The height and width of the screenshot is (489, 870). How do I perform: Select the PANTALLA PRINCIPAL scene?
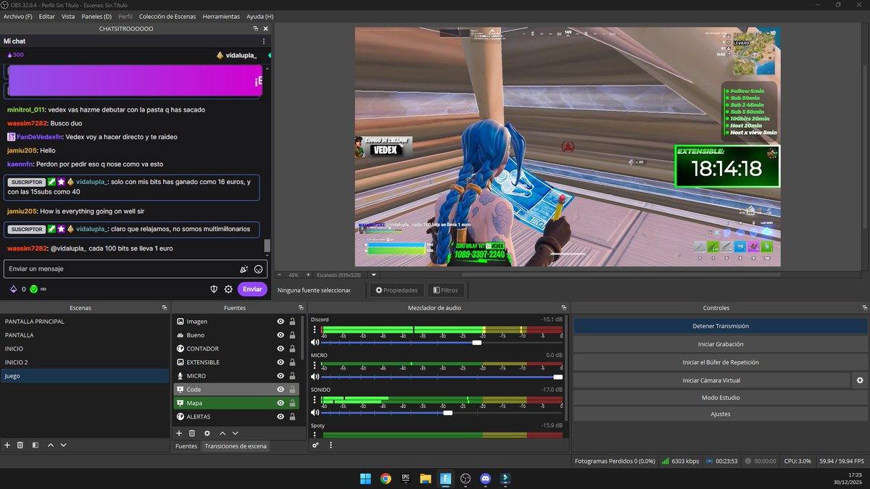click(x=84, y=321)
